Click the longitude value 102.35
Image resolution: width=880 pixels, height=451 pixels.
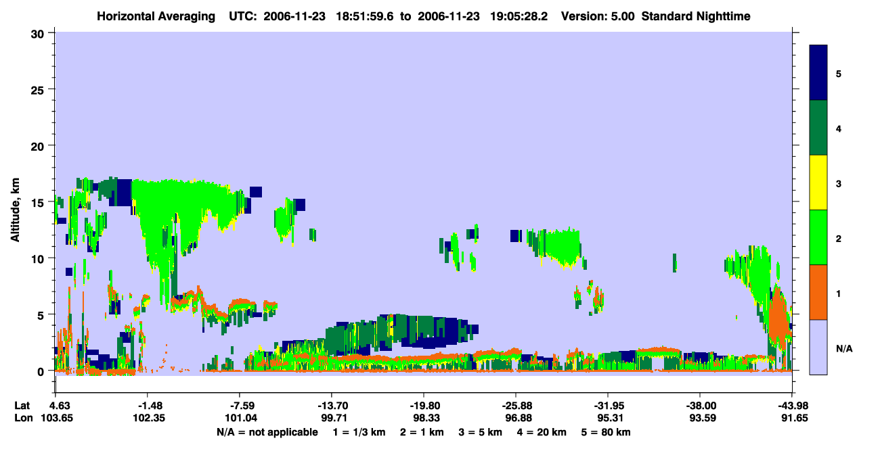point(149,418)
